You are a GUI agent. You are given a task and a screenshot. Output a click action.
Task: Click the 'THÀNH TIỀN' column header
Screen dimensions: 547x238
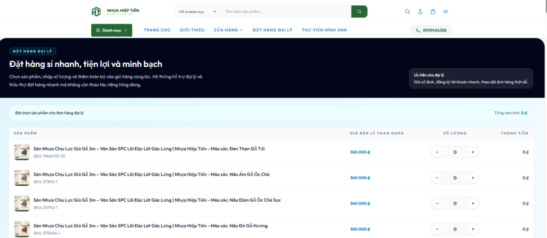point(514,133)
